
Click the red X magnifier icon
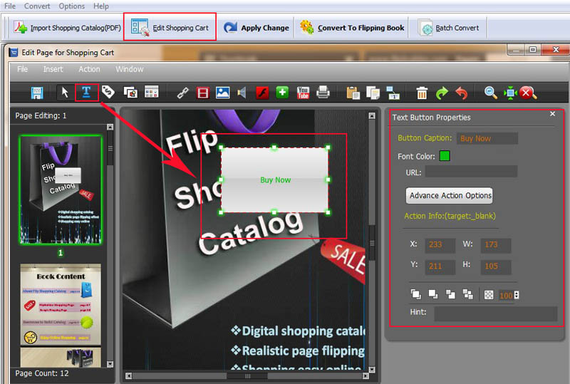[x=528, y=93]
